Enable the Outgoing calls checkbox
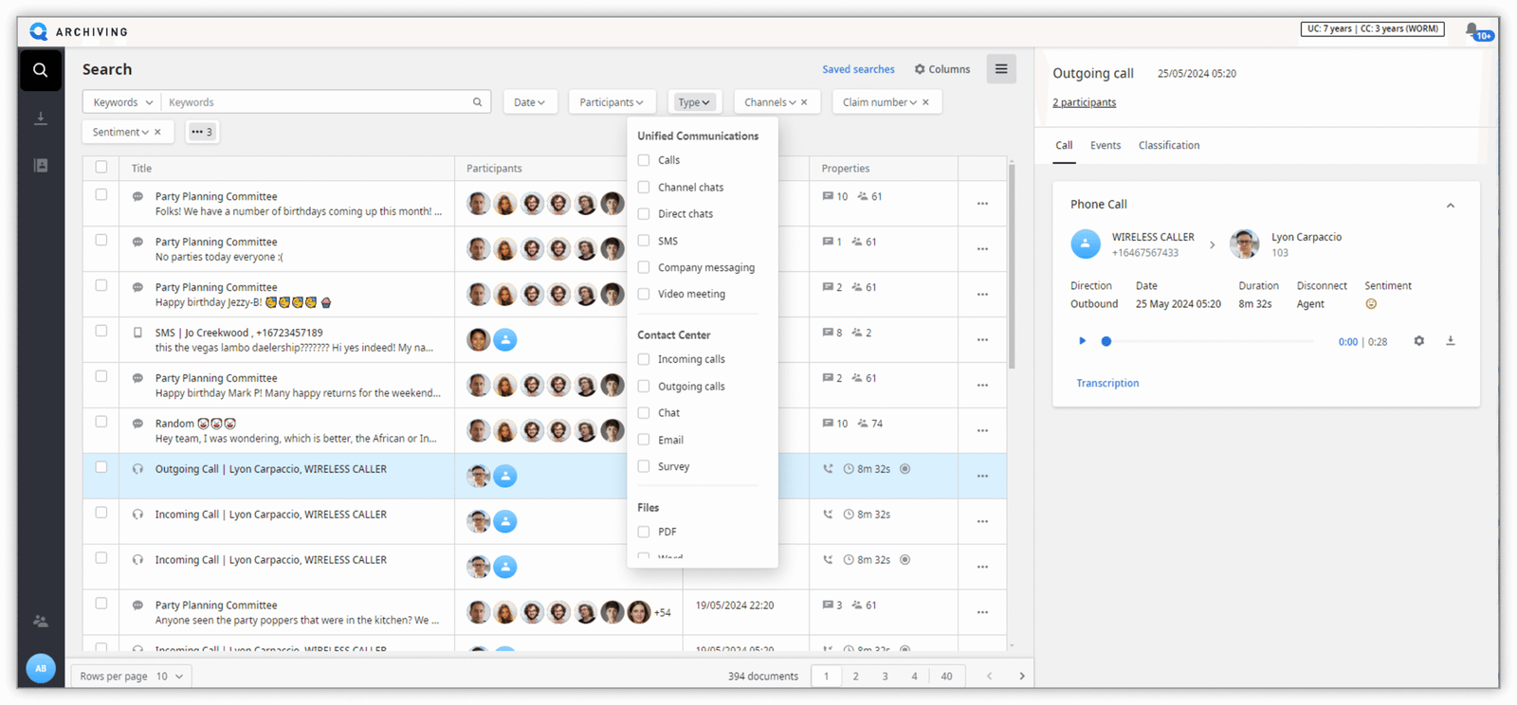1517x705 pixels. (x=644, y=387)
